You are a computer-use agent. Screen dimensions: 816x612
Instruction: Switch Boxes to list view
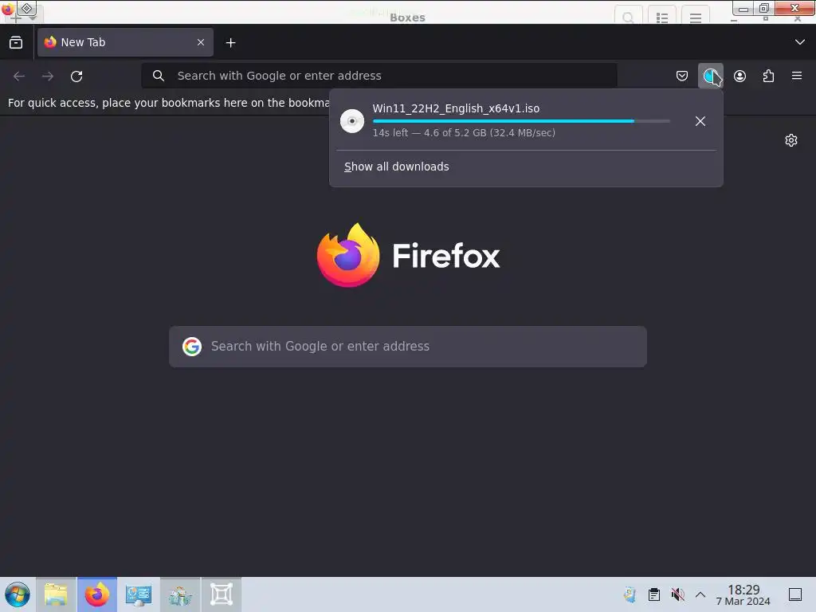[662, 17]
